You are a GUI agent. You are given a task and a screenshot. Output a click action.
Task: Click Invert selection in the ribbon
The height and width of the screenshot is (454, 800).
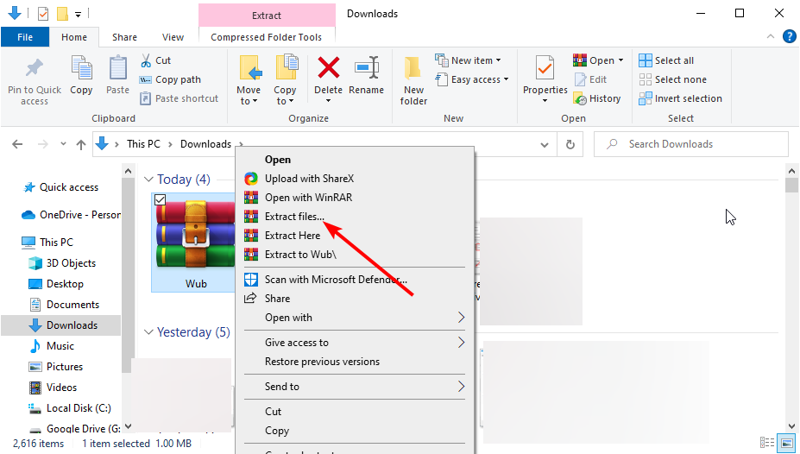pos(680,98)
